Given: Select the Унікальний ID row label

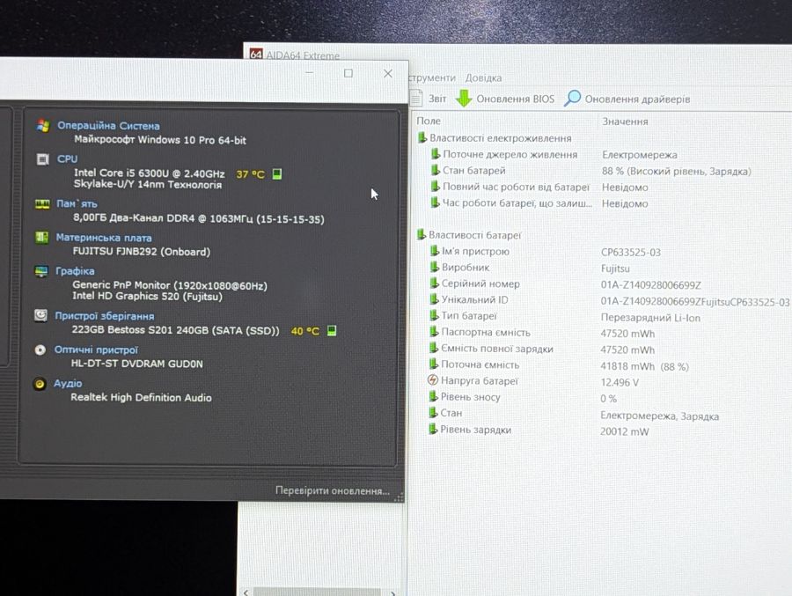Looking at the screenshot, I should click(x=475, y=299).
